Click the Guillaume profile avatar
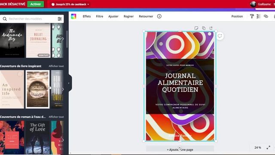The image size is (275, 155). click(x=253, y=4)
